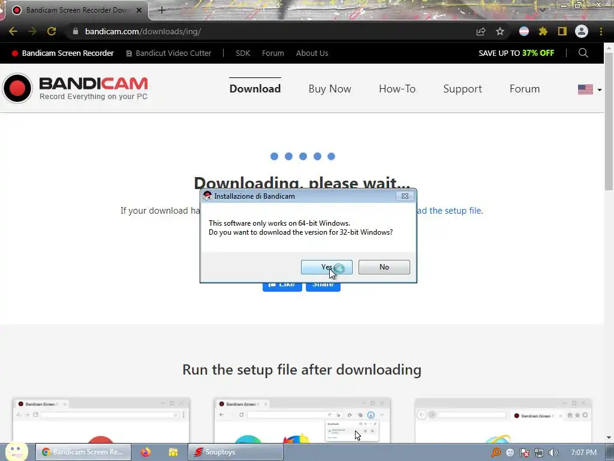
Task: Open a new tab with plus button
Action: (x=162, y=10)
